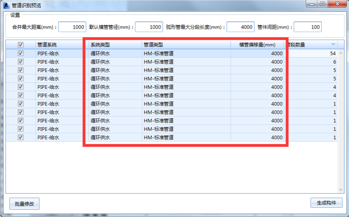Click HM-标准管道 in the 6-segment row
349x217 pixels.
(x=159, y=62)
